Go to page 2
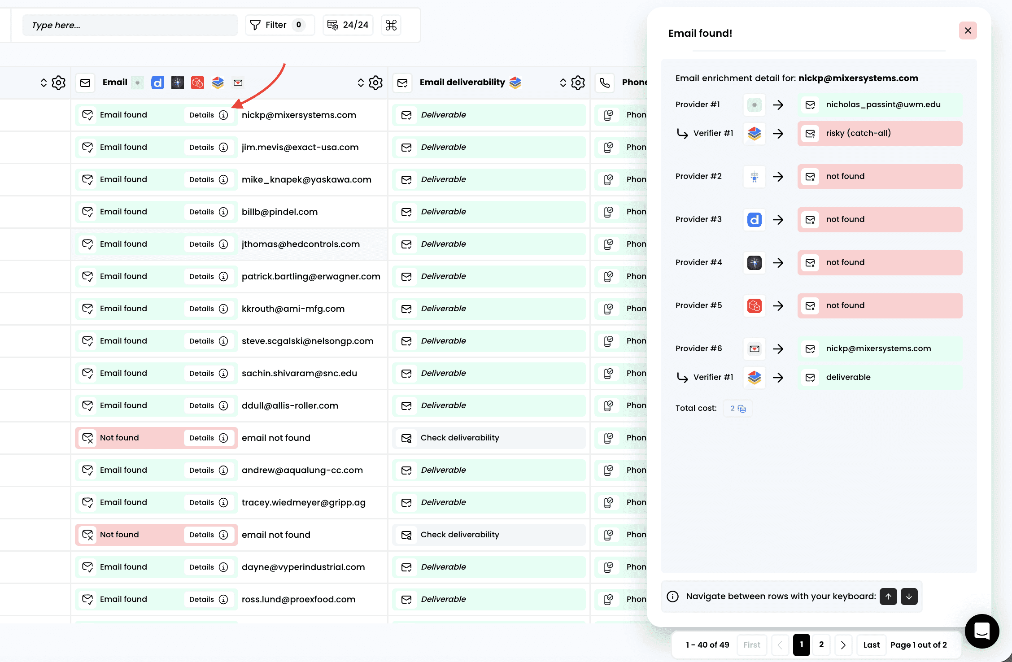Viewport: 1012px width, 662px height. coord(821,645)
